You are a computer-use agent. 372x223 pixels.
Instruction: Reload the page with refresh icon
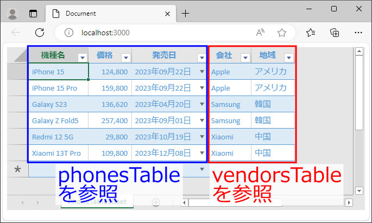(40, 33)
